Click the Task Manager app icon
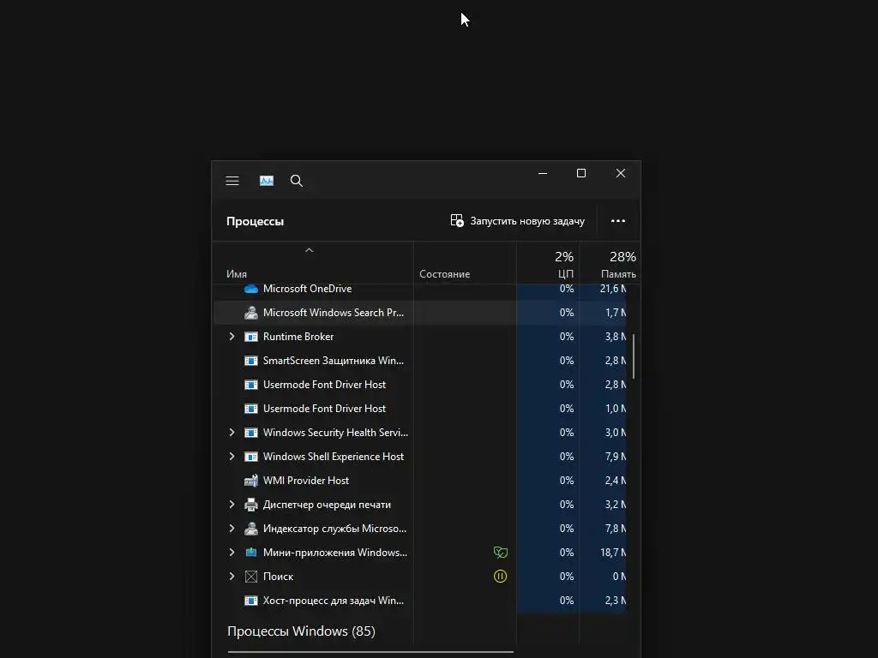 267,181
